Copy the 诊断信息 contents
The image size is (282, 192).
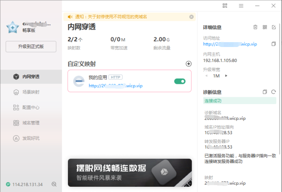click(265, 92)
